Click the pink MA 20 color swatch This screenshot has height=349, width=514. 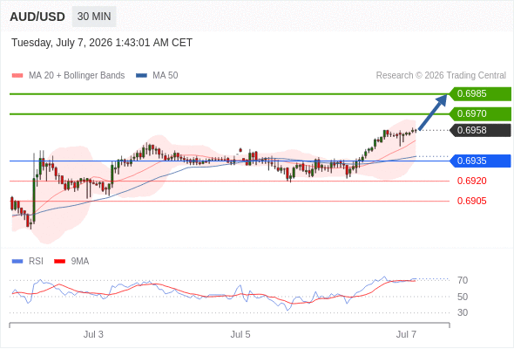(x=17, y=76)
